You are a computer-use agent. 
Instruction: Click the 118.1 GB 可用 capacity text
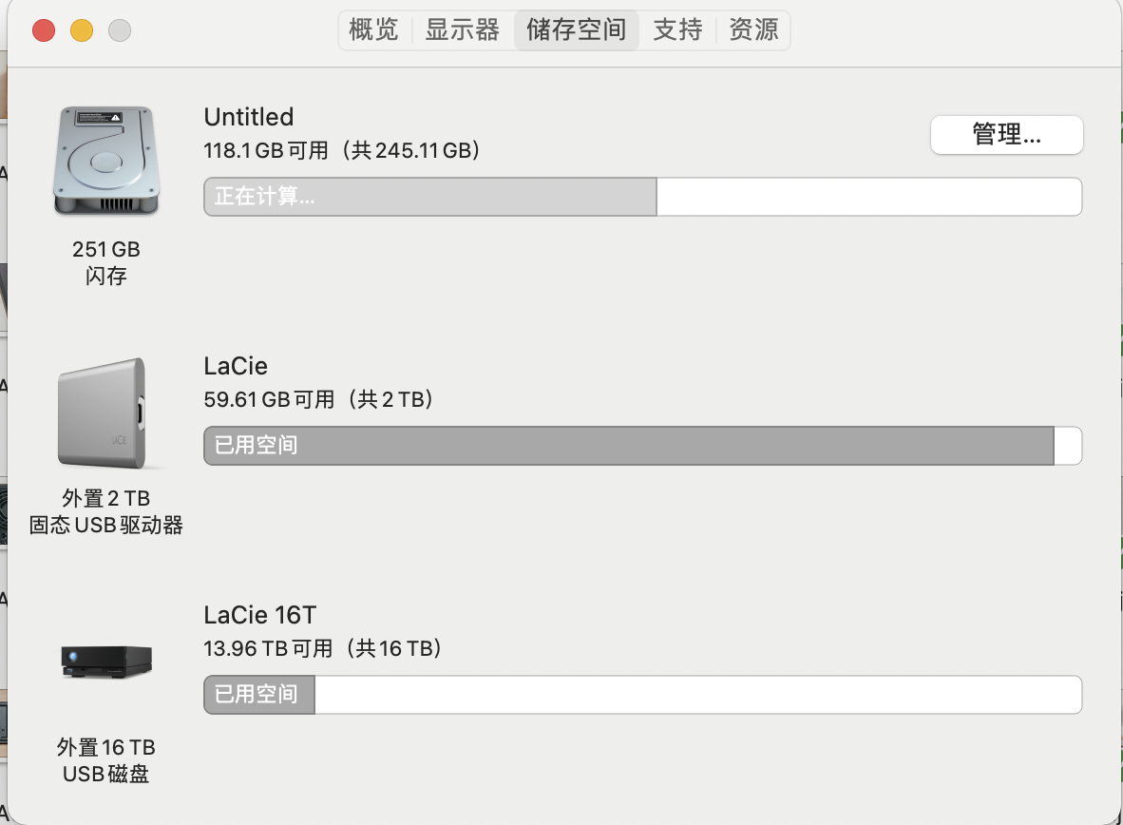(x=342, y=150)
